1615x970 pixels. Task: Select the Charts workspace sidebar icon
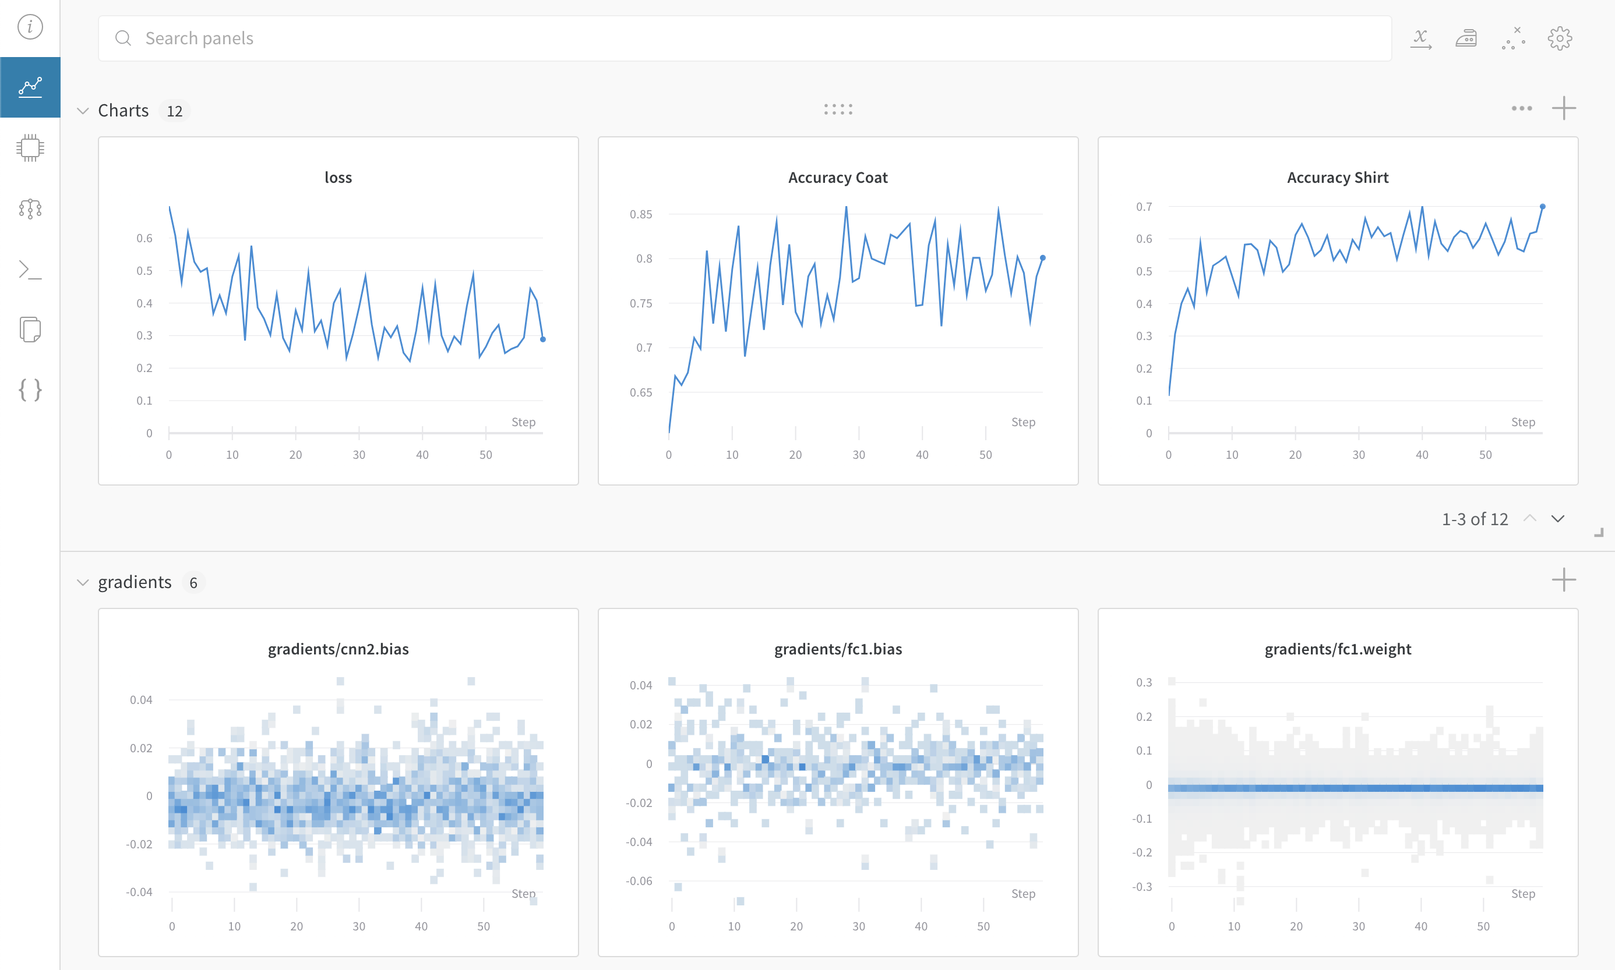point(30,87)
